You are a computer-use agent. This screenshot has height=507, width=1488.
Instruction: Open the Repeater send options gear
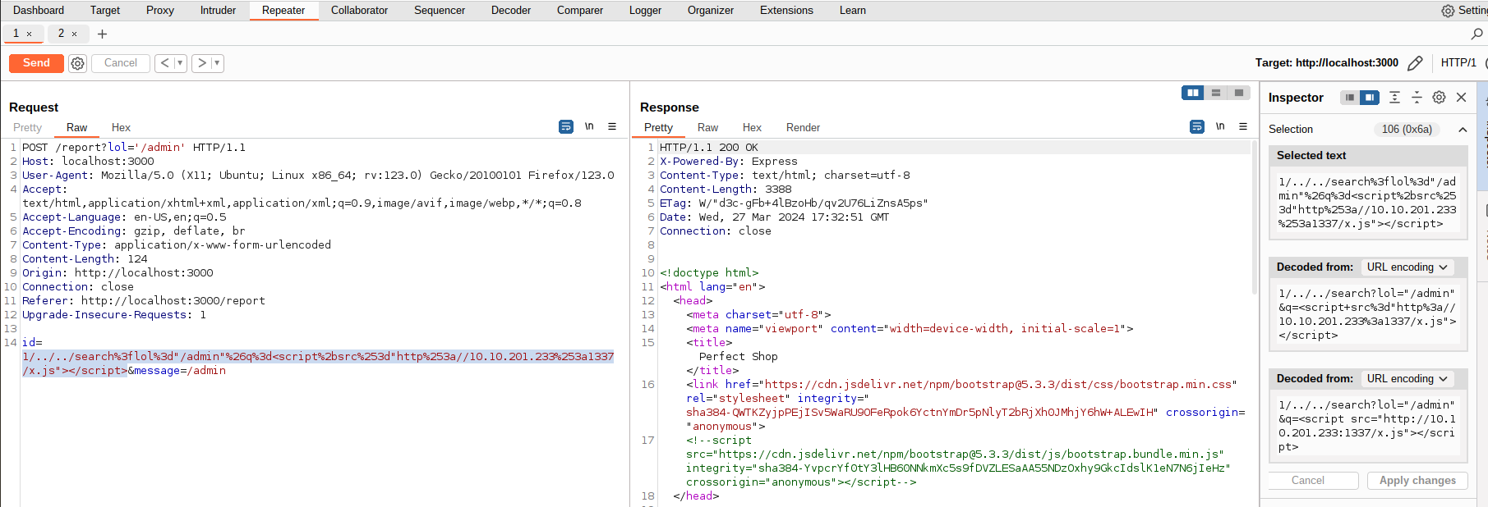77,63
